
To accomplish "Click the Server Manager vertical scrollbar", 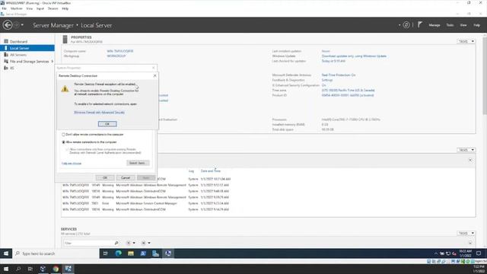I will [485, 76].
